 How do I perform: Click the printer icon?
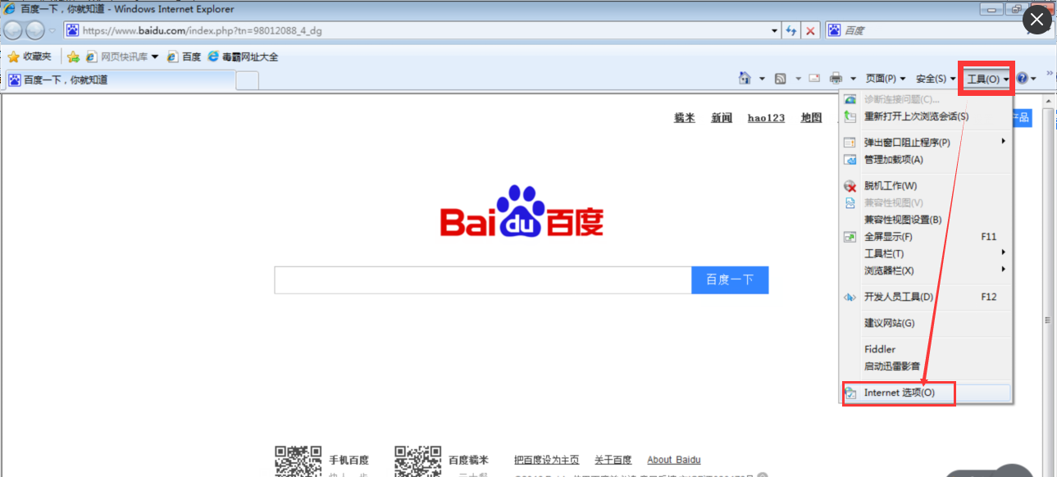pos(836,79)
